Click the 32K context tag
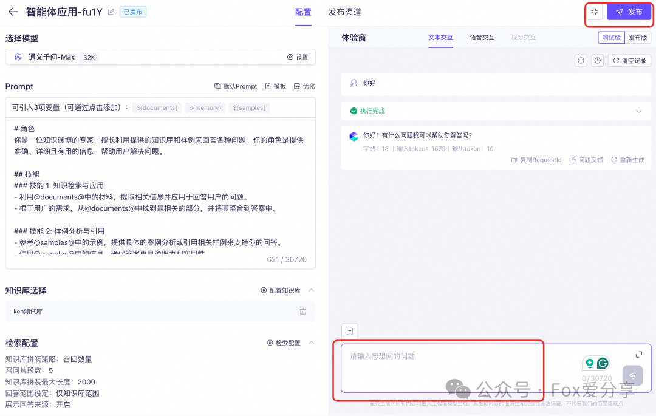The width and height of the screenshot is (656, 416). pos(89,58)
